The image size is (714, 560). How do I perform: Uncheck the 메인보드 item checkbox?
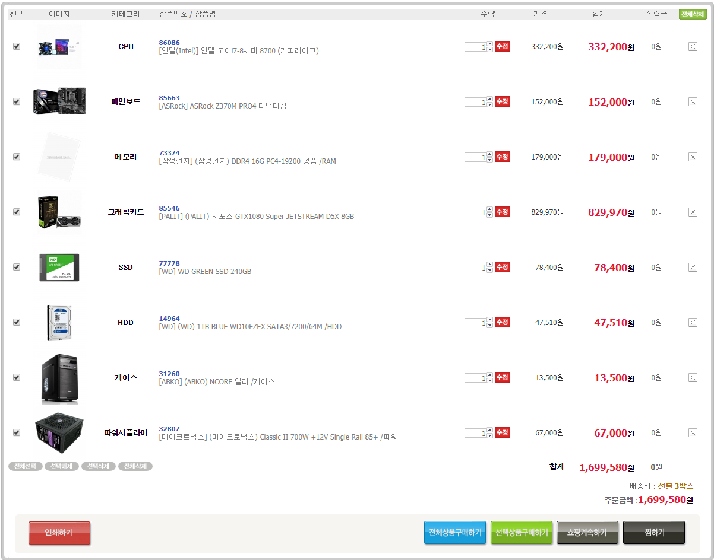17,101
